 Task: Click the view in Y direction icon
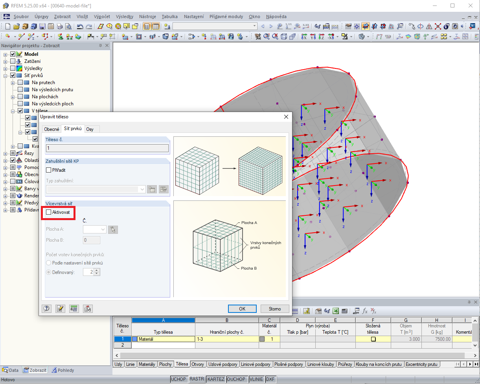(x=313, y=37)
